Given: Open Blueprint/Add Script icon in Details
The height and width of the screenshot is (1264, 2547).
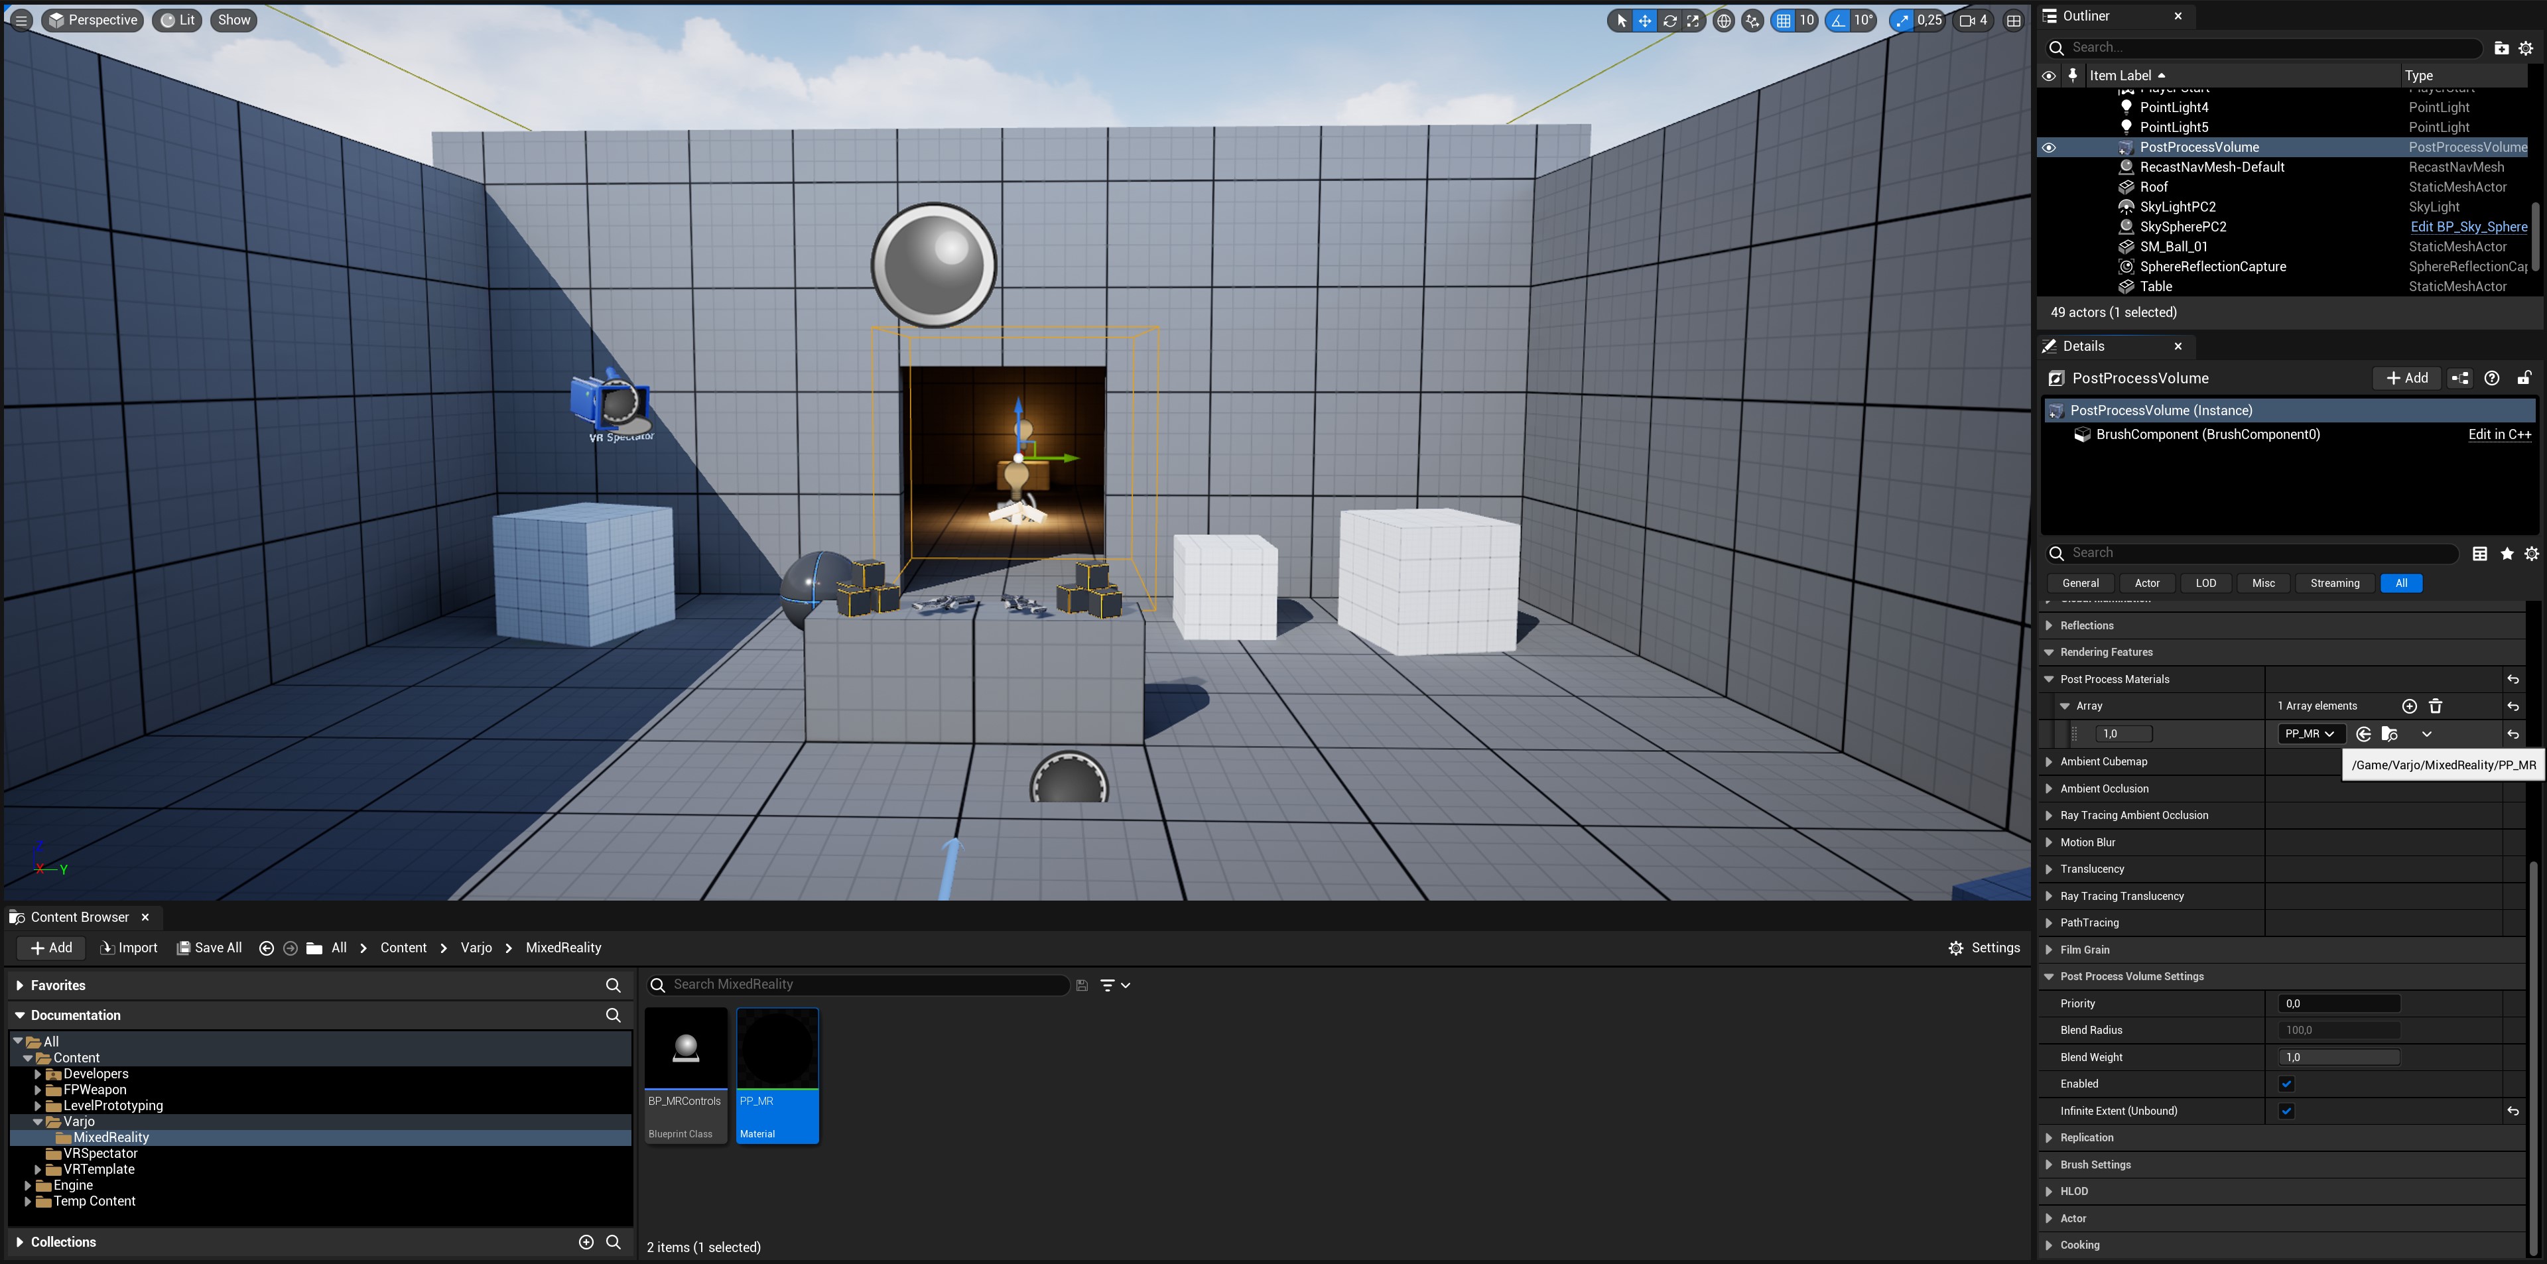Looking at the screenshot, I should tap(2460, 377).
